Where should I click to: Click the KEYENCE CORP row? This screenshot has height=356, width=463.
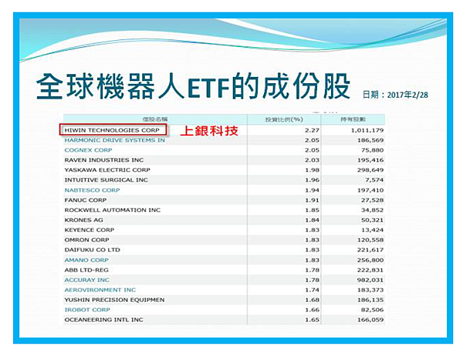click(x=87, y=230)
